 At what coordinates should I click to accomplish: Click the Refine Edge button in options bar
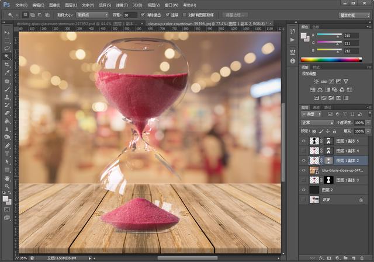235,15
